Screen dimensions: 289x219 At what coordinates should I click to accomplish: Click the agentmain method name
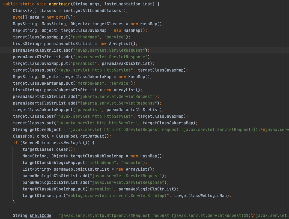click(60, 4)
